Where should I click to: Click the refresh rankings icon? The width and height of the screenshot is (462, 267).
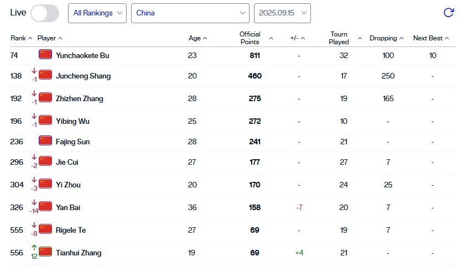[x=449, y=13]
